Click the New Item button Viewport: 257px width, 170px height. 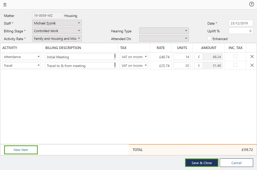[x=21, y=150]
